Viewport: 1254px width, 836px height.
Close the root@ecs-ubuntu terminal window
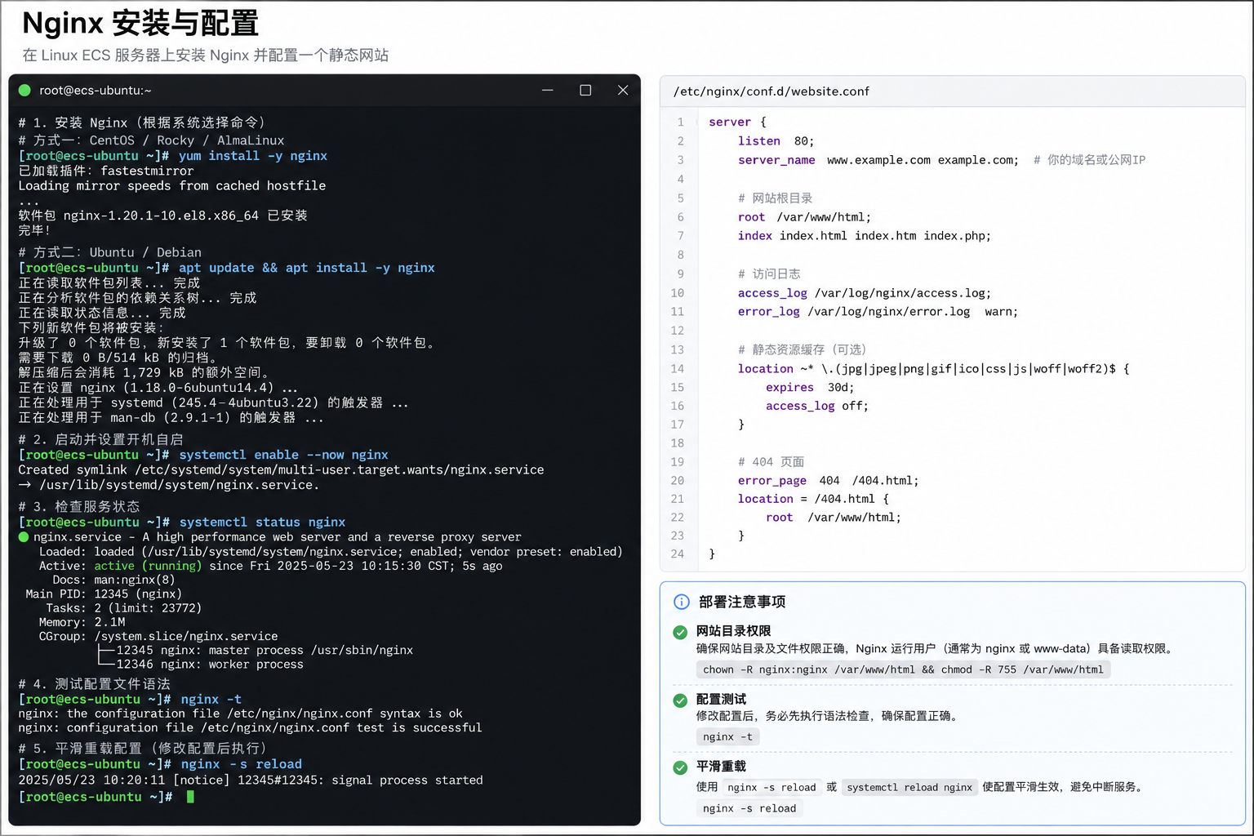(623, 90)
